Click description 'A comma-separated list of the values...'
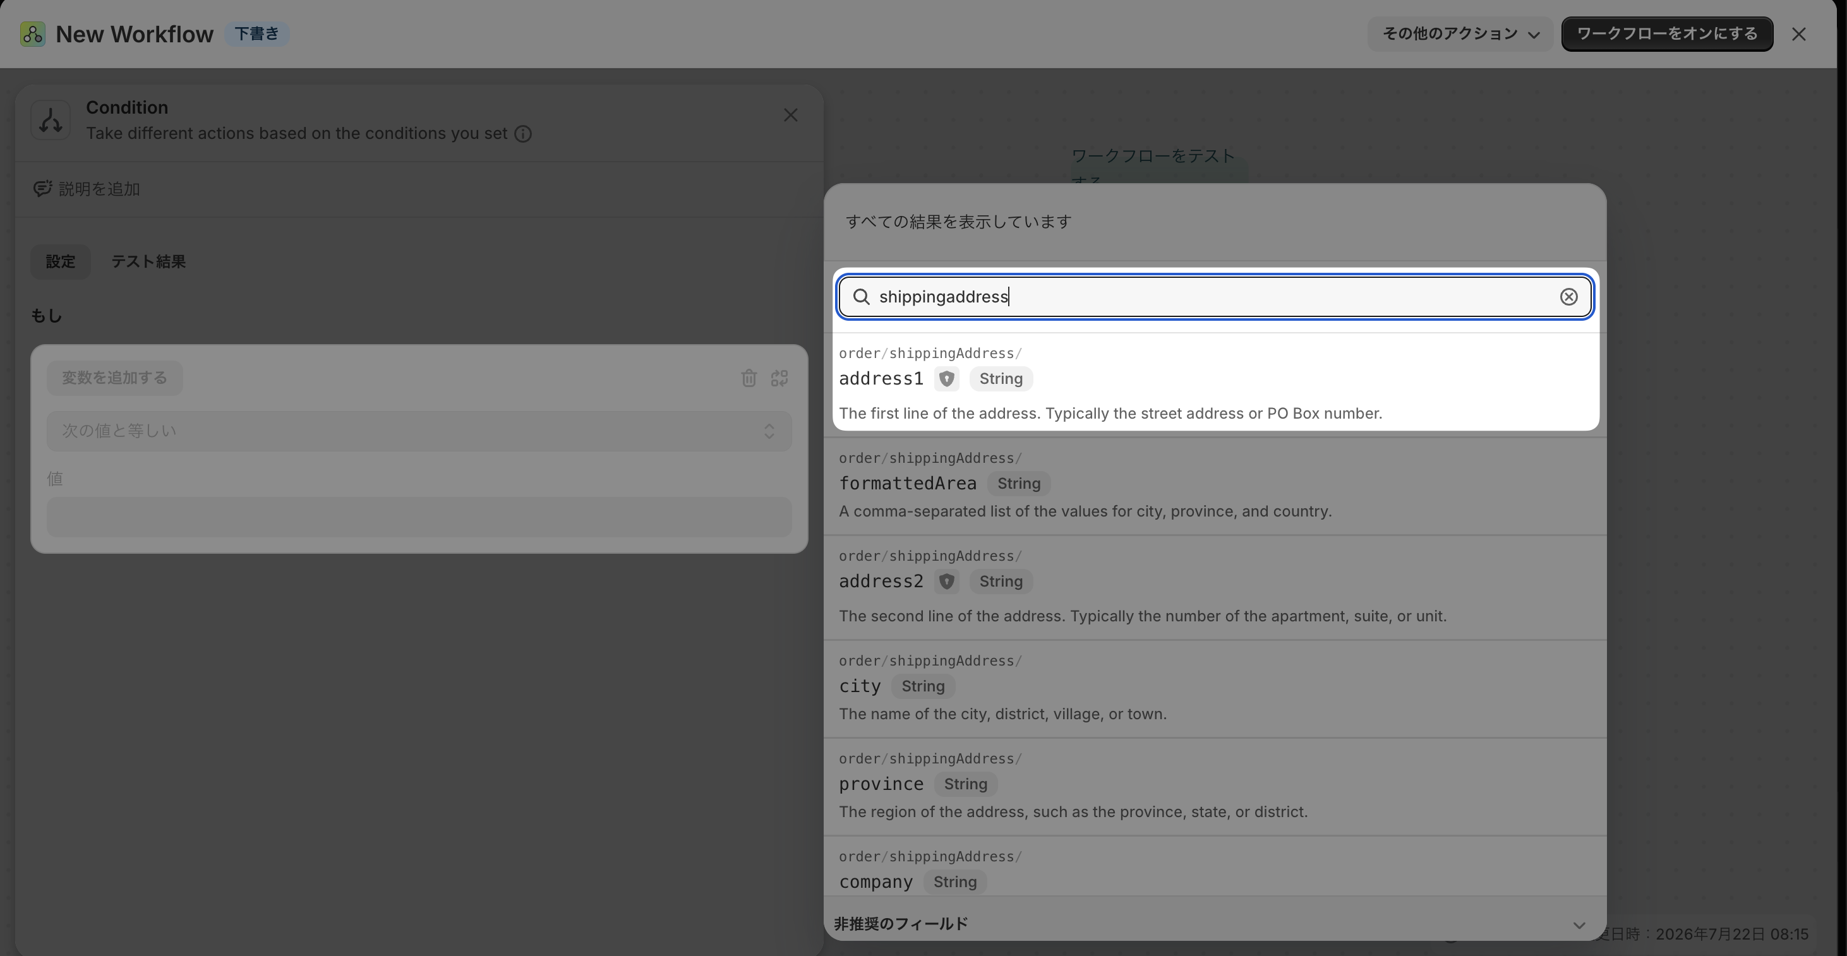The width and height of the screenshot is (1847, 956). click(x=1085, y=511)
